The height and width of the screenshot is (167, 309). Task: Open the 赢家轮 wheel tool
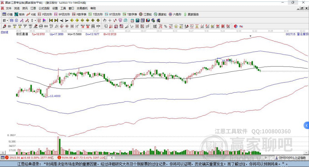point(160,14)
